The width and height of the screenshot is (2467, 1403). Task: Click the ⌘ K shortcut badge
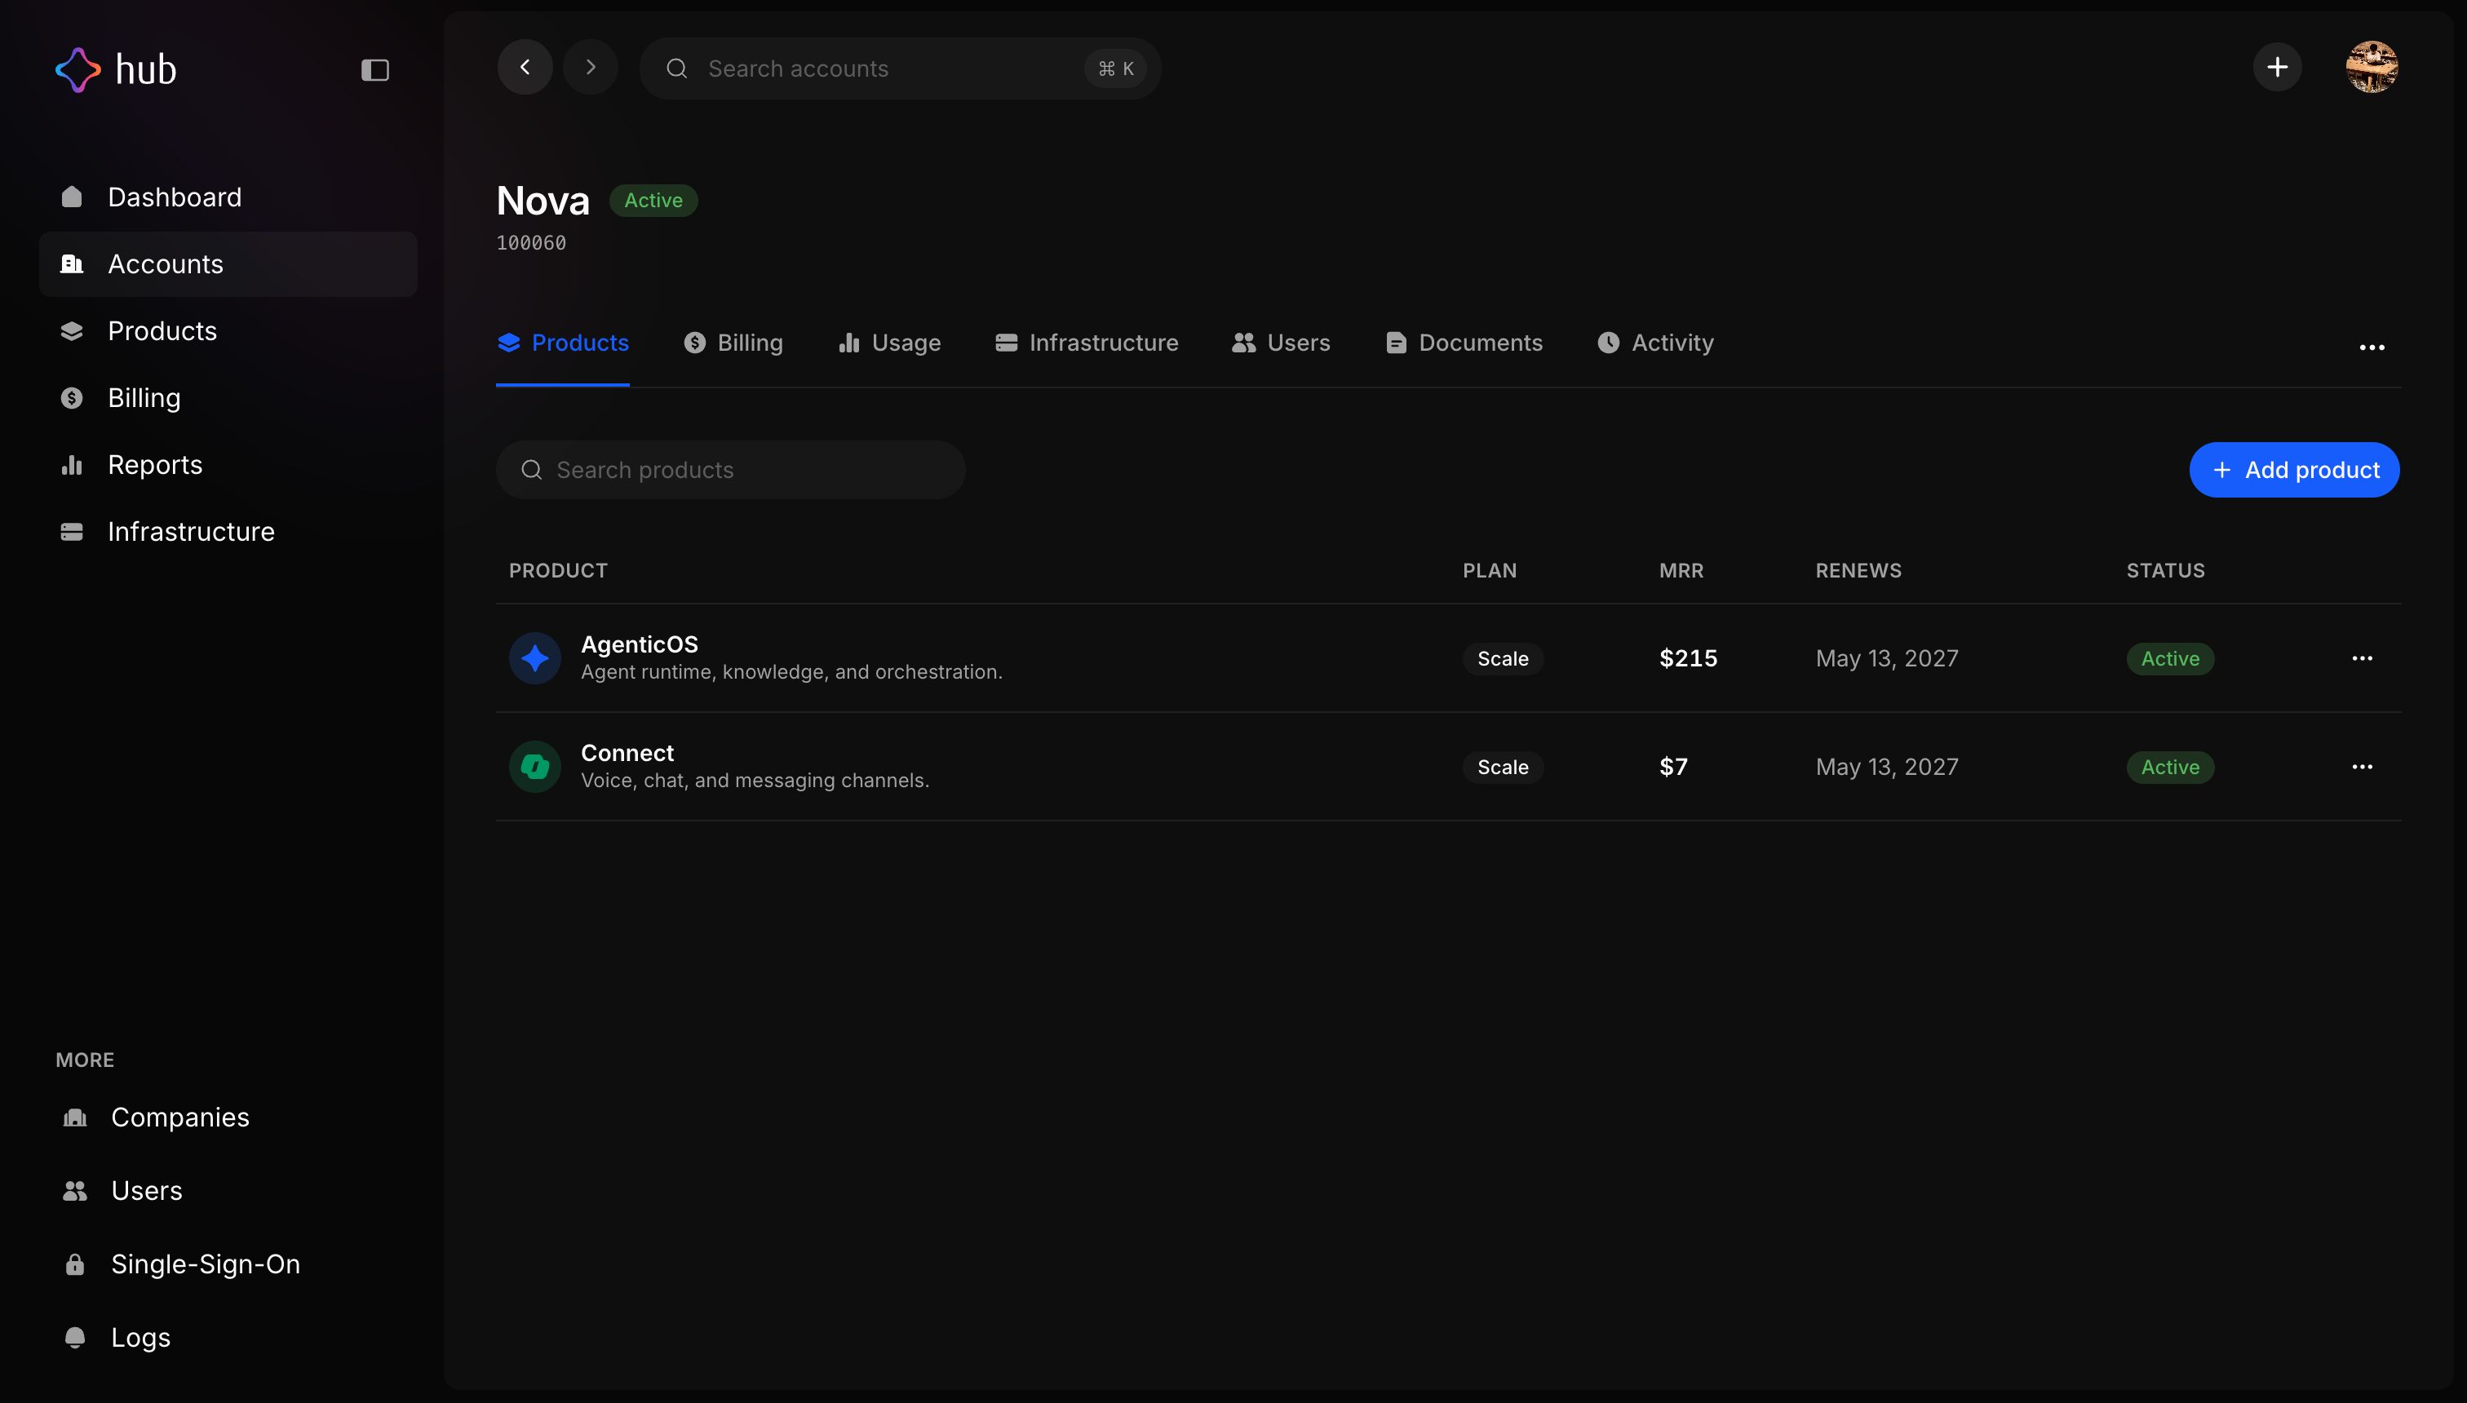pos(1116,69)
